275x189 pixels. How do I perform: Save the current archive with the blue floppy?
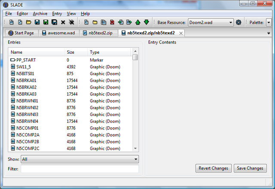coord(37,22)
